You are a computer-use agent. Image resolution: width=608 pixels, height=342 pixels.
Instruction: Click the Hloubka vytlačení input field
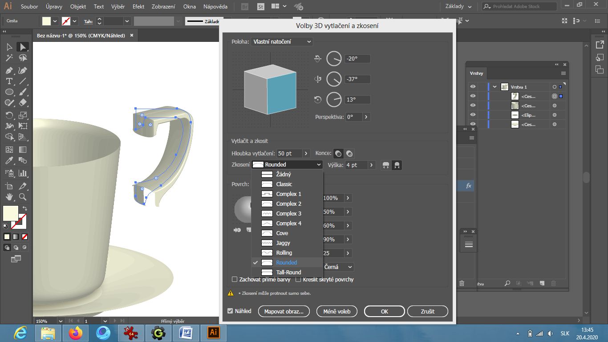pyautogui.click(x=289, y=153)
